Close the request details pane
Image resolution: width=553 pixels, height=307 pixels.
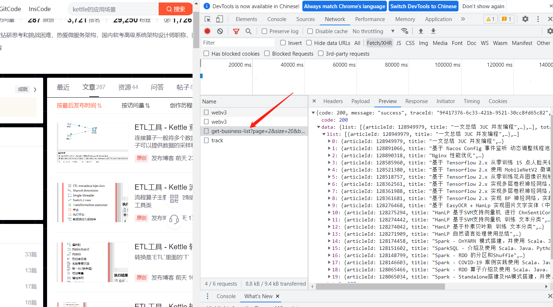tap(314, 101)
